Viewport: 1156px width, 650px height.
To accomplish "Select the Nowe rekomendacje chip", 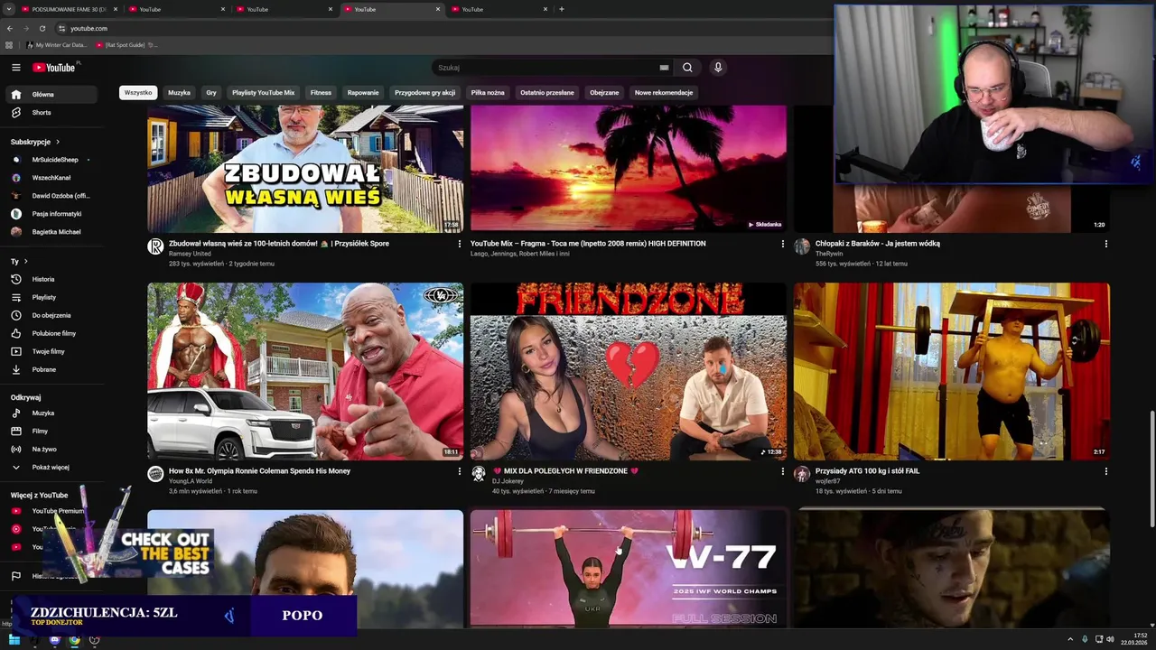I will point(664,92).
